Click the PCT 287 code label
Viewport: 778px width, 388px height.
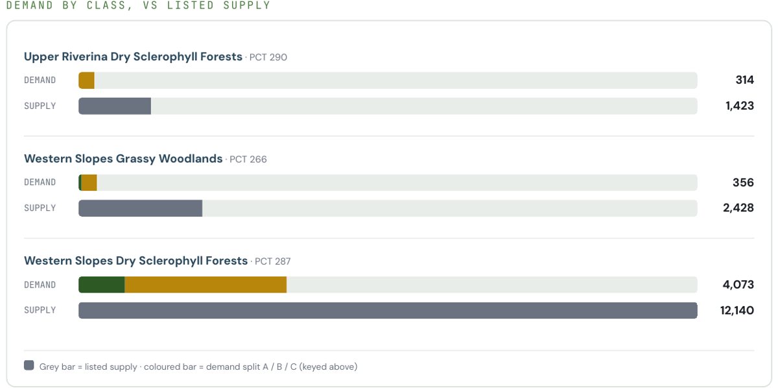click(x=273, y=261)
